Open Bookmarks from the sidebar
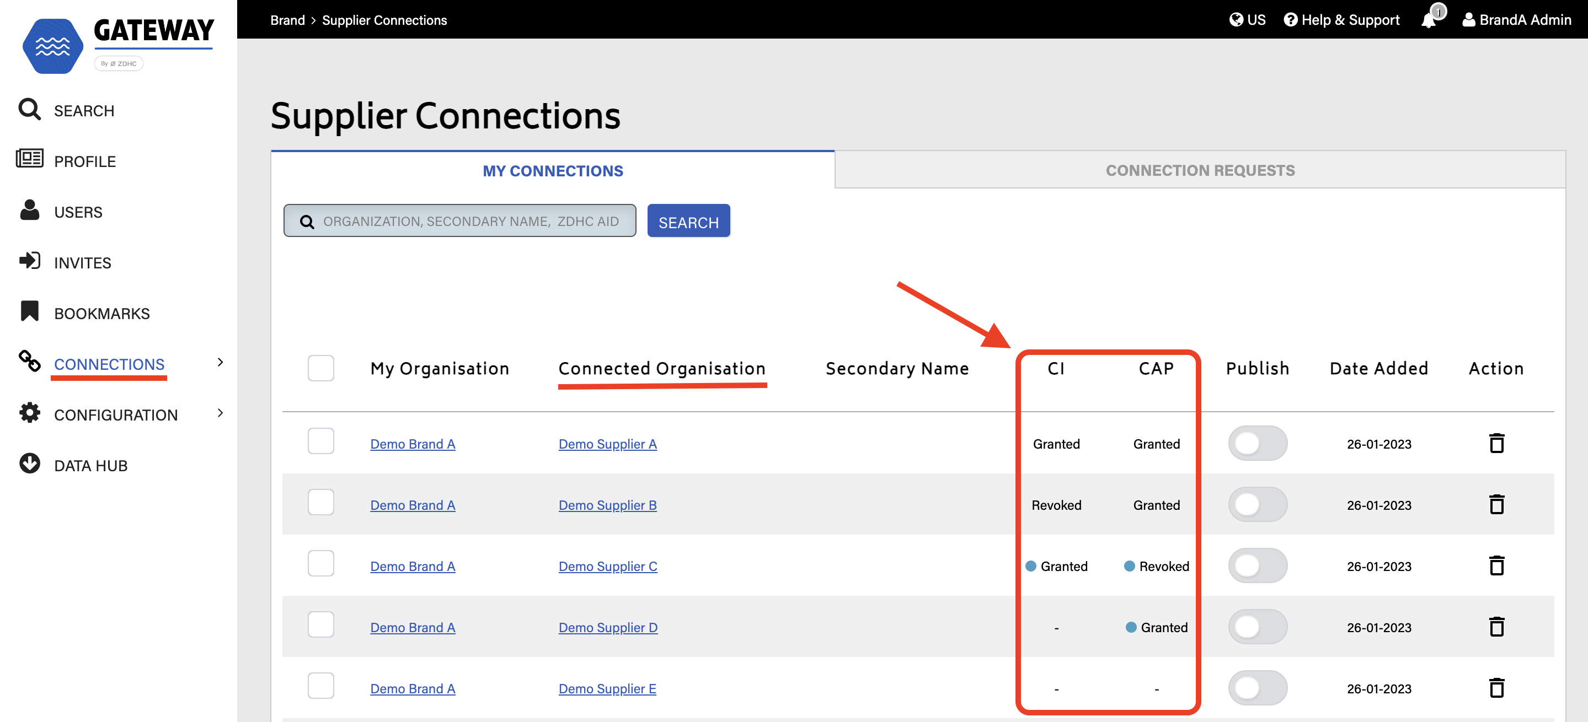The height and width of the screenshot is (722, 1588). click(101, 313)
